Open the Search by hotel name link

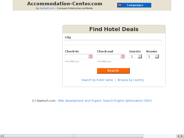97,80
